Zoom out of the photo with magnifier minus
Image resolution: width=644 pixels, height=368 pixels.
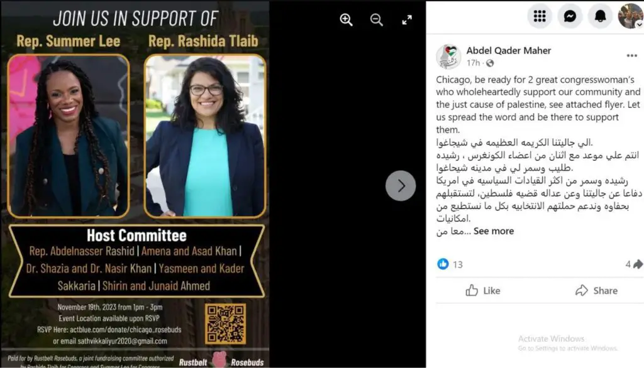point(376,19)
